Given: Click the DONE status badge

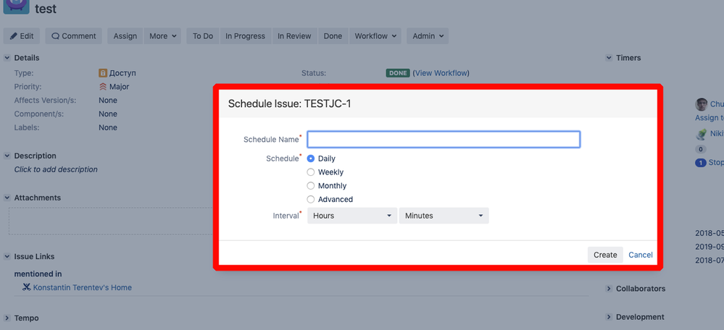Looking at the screenshot, I should (x=398, y=73).
